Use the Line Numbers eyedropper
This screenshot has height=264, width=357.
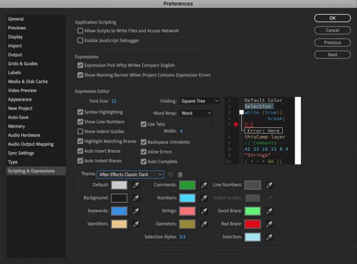point(269,185)
